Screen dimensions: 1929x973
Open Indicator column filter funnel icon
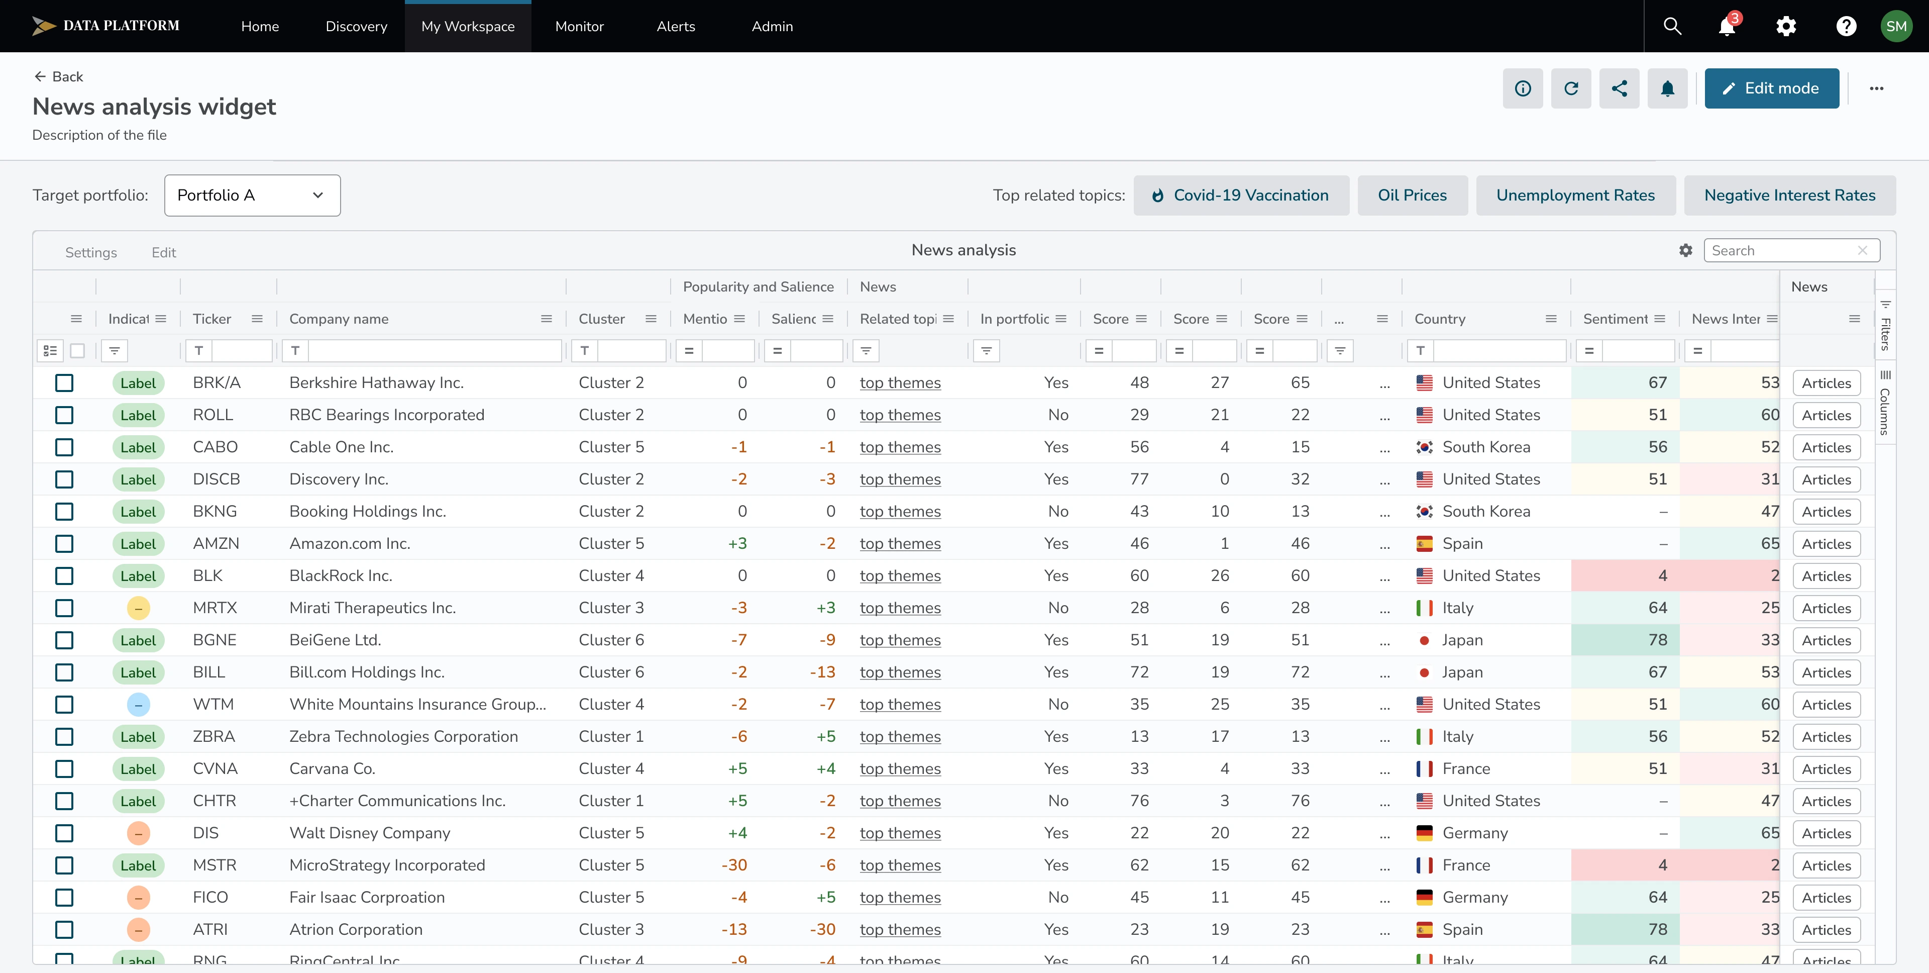(x=114, y=350)
